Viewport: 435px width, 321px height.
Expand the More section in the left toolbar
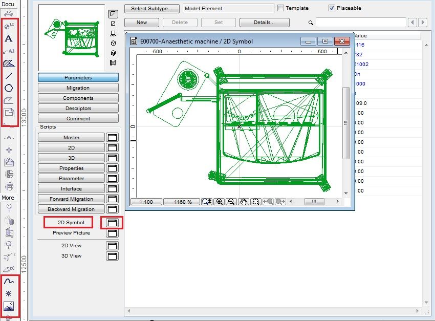7,197
